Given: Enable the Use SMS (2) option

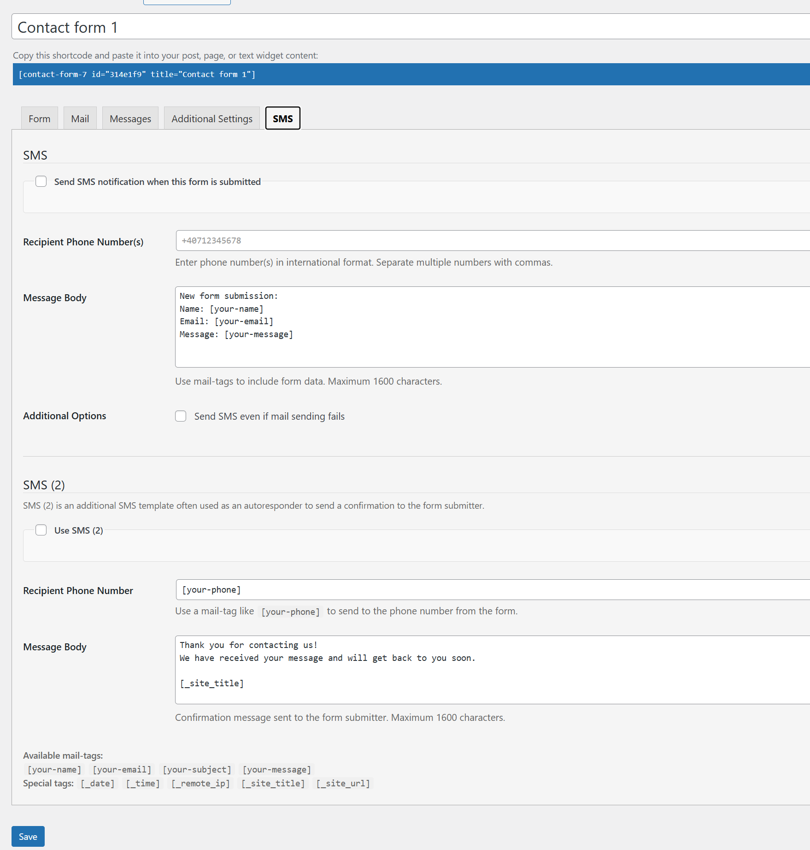Looking at the screenshot, I should coord(41,530).
